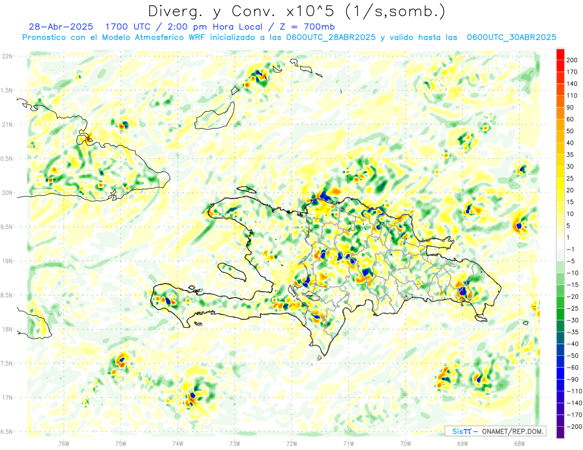Click the positive '15' color scale value
This screenshot has height=450, width=583.
coord(571,202)
